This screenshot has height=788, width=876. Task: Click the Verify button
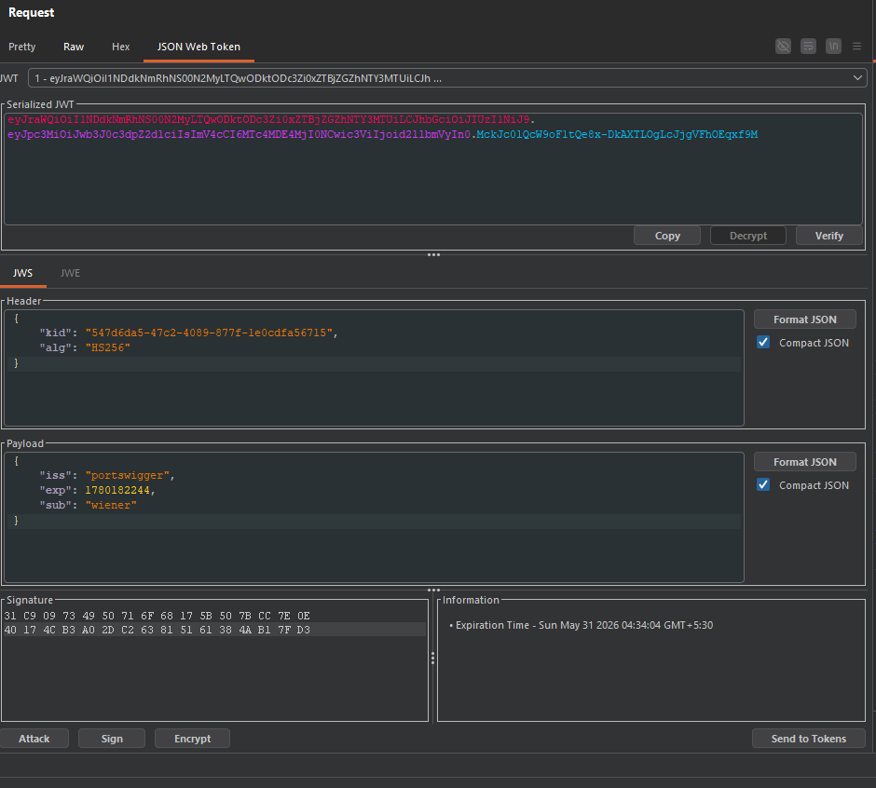(829, 236)
